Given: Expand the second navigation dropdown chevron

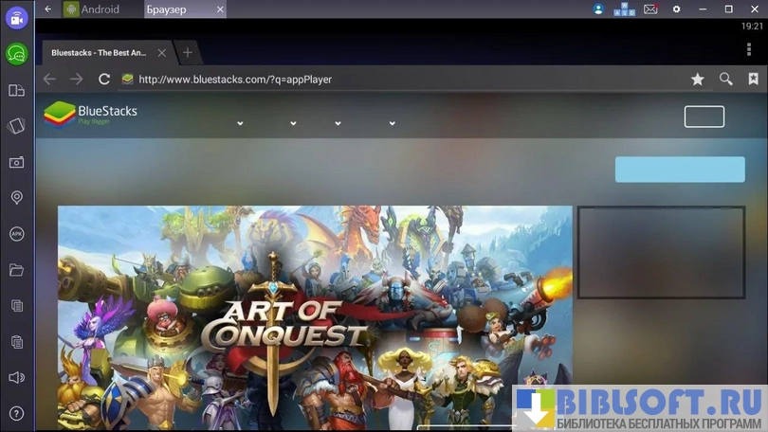Looking at the screenshot, I should click(x=293, y=123).
